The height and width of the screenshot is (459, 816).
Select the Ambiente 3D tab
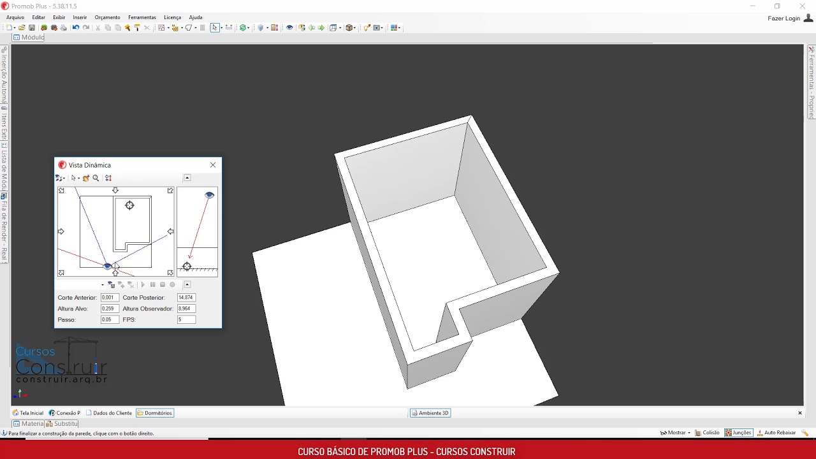(430, 413)
